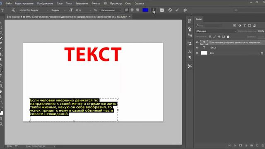Open the blue text color swatch
265x149 pixels.
coord(145,10)
